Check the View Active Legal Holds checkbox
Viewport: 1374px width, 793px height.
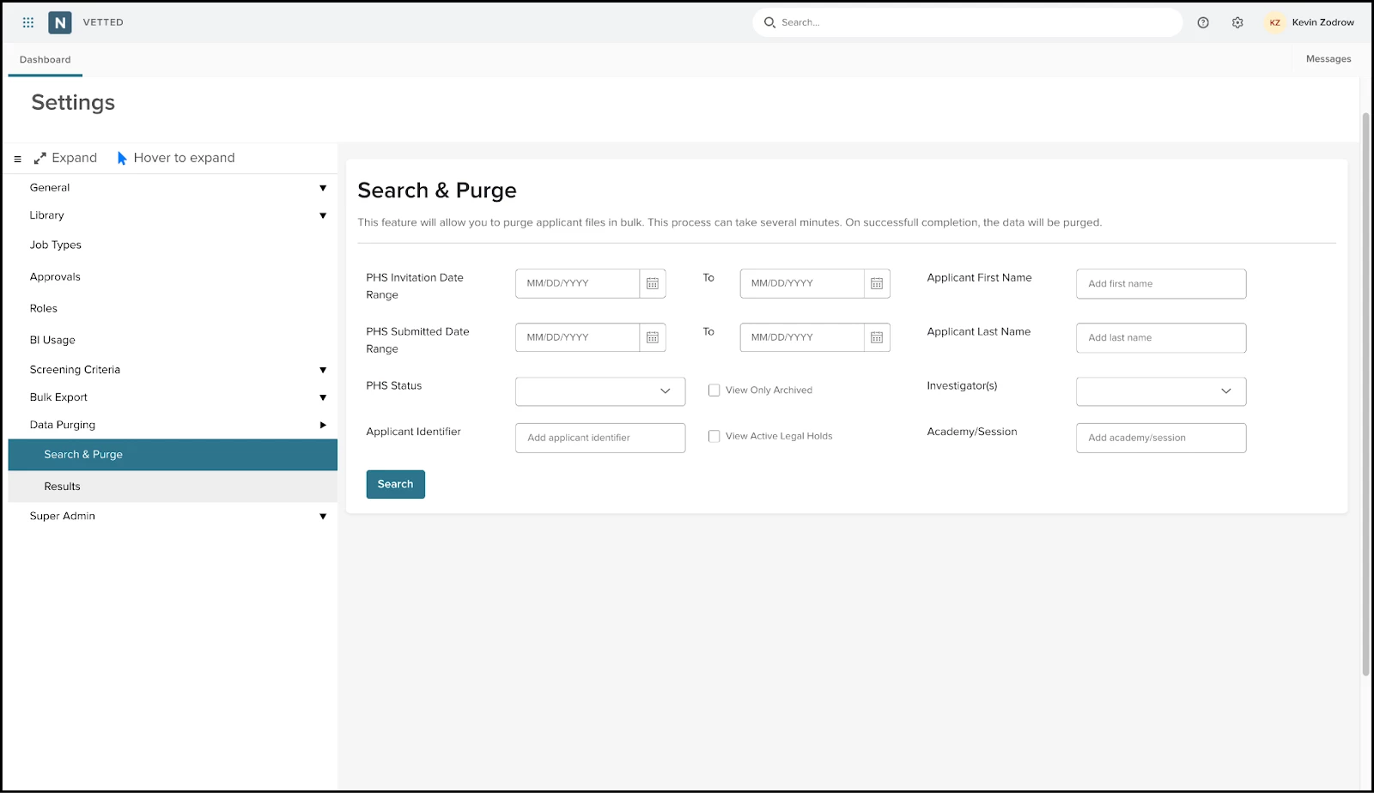pyautogui.click(x=714, y=436)
